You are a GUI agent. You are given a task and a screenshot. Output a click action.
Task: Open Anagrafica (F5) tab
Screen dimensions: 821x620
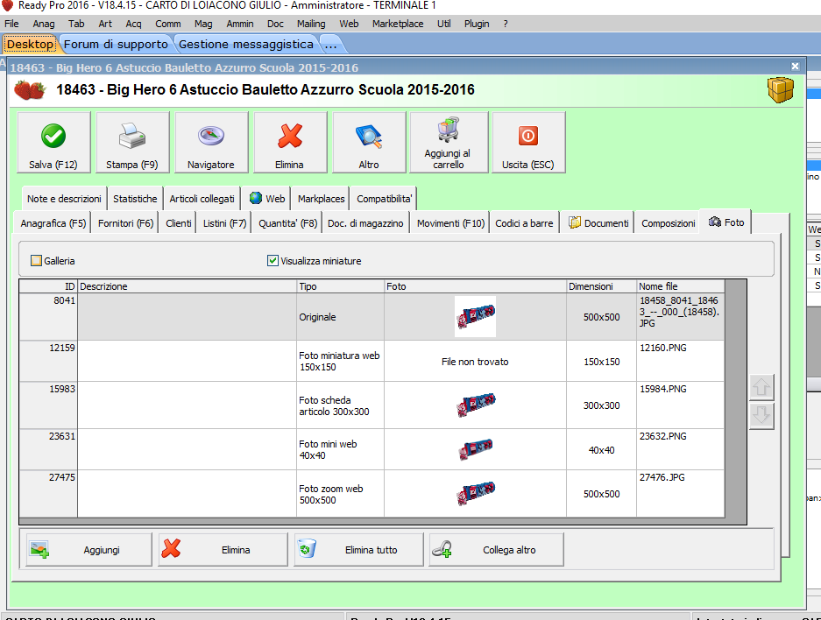click(53, 223)
